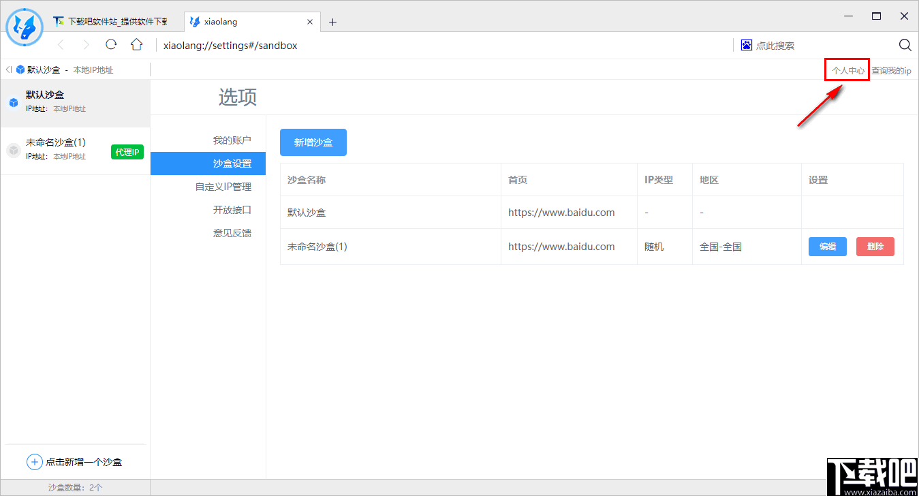Open a new tab with the plus icon
Screen dimensions: 919x496
[x=332, y=22]
